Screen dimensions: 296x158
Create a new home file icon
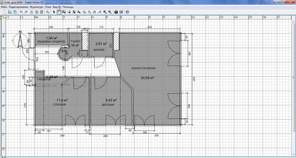pos(5,12)
